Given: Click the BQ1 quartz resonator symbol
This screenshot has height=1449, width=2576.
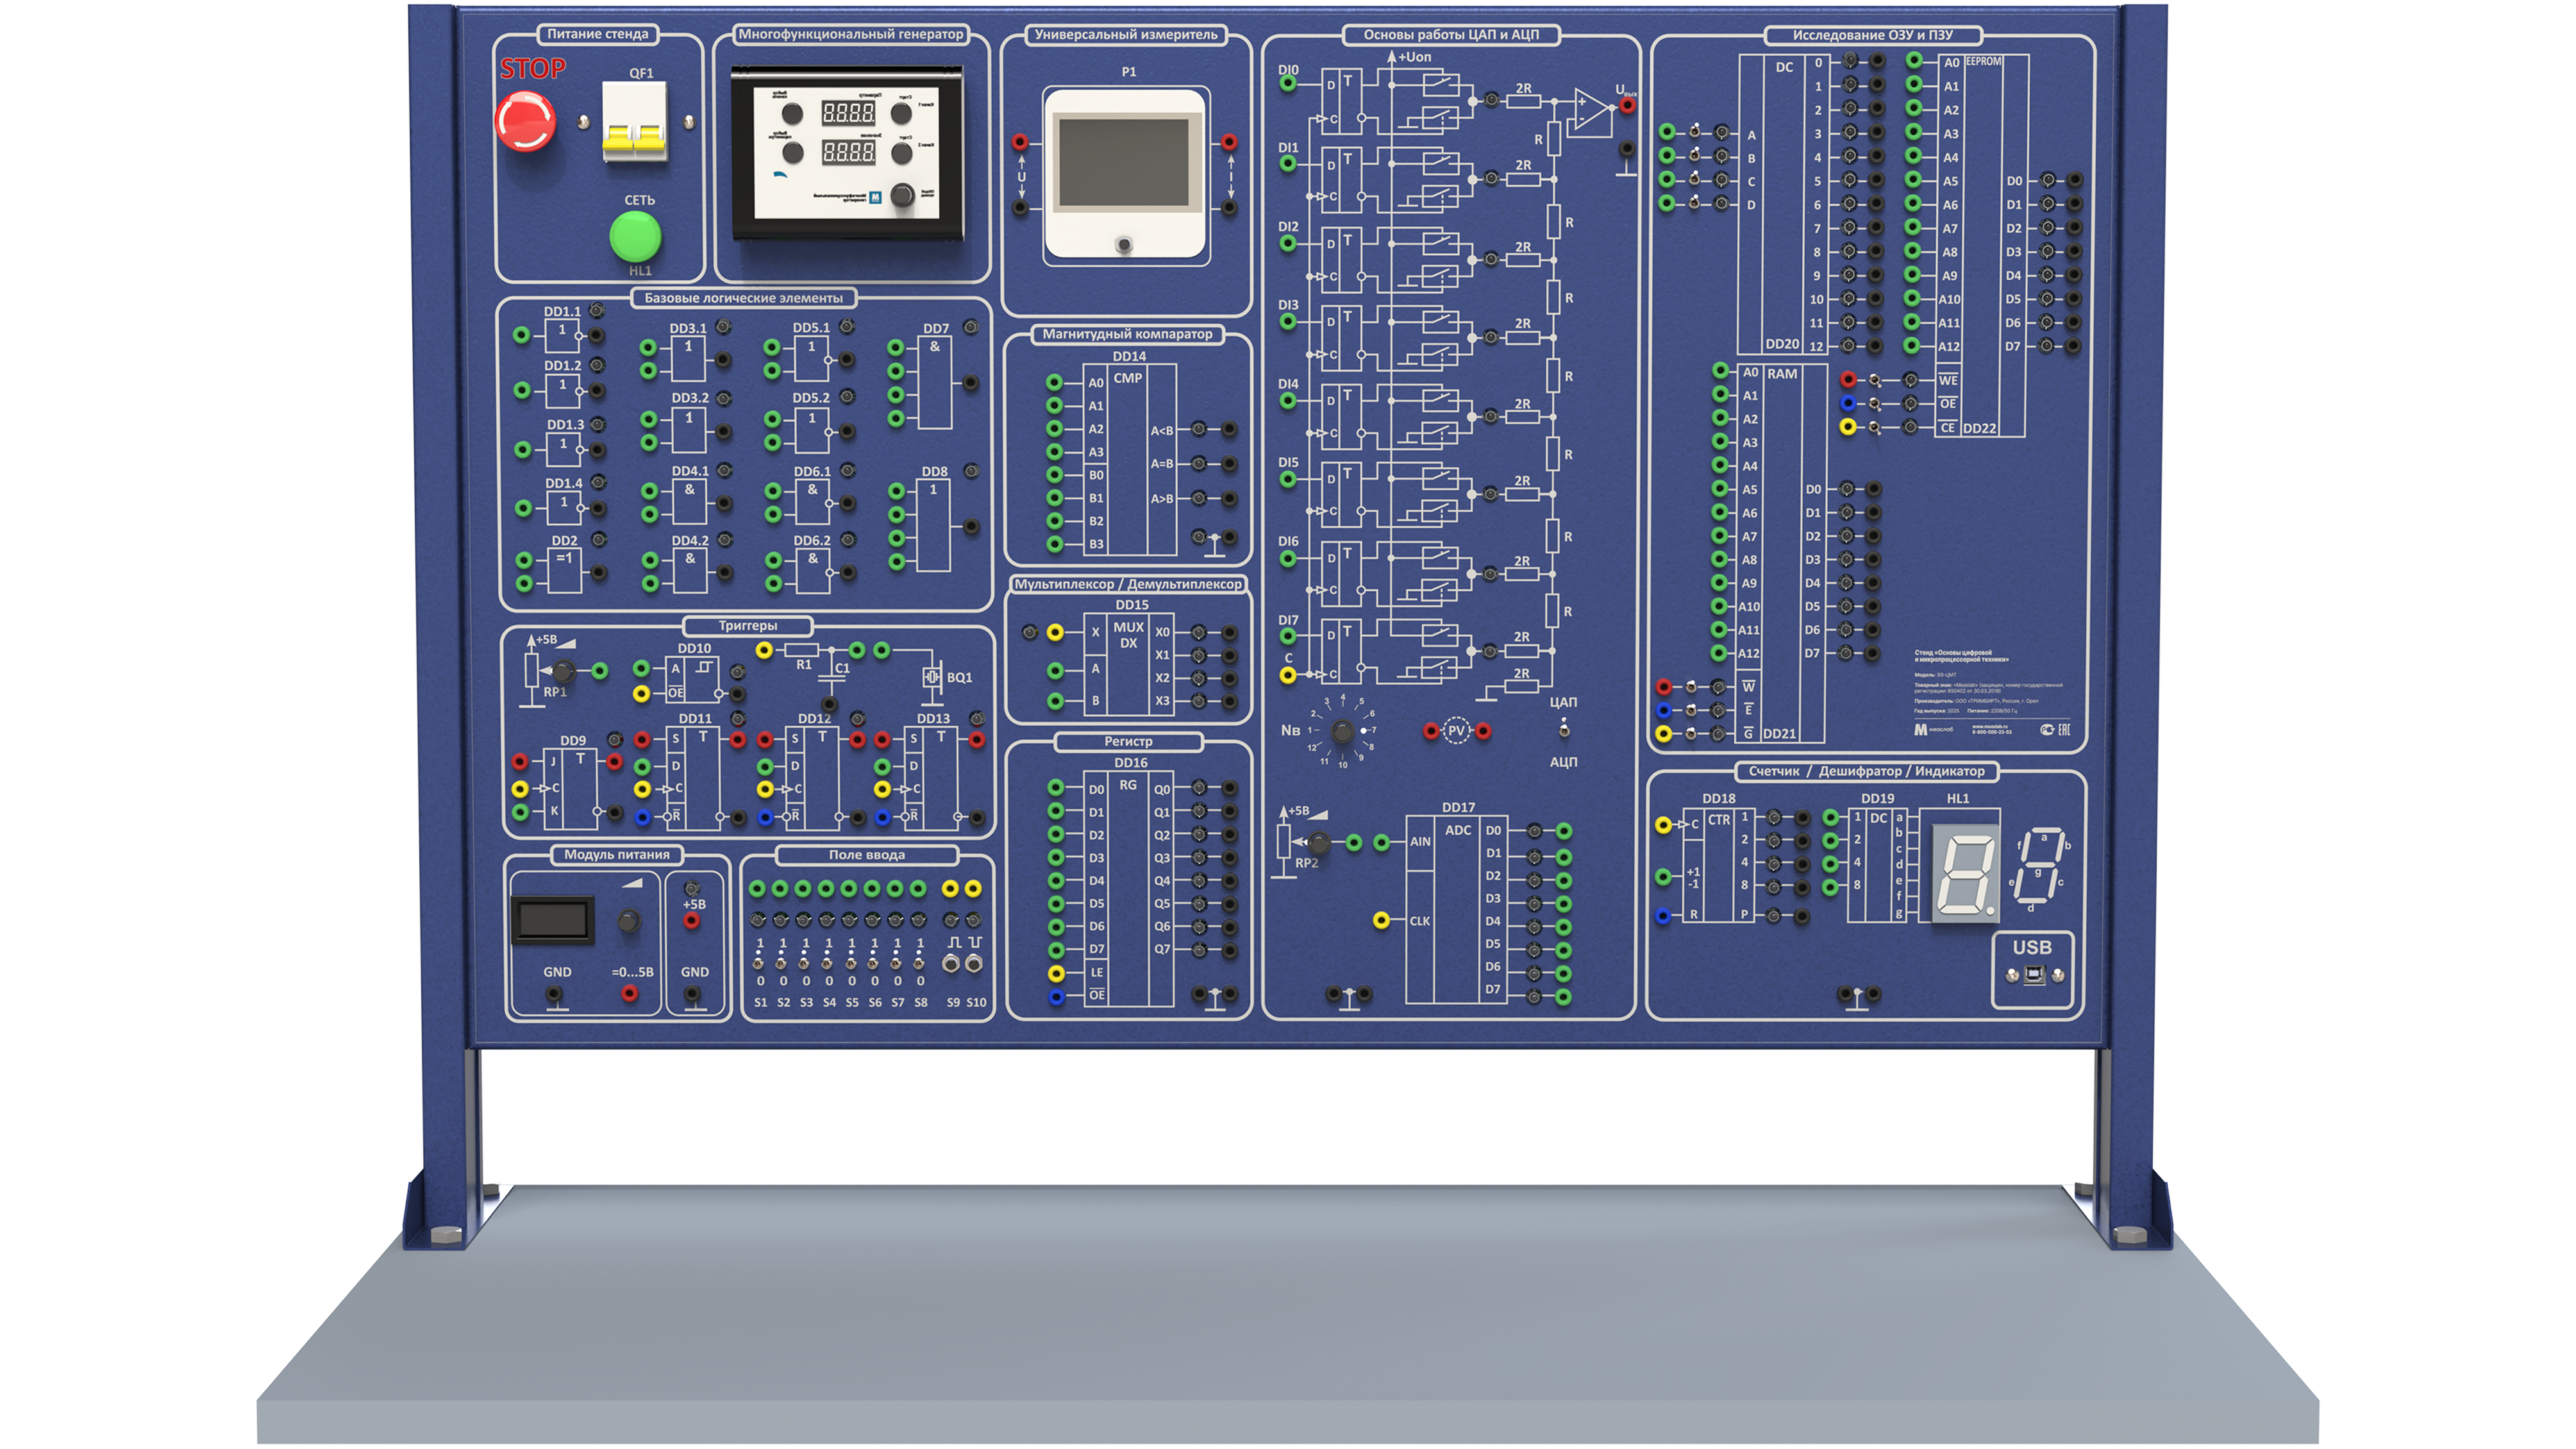Looking at the screenshot, I should click(x=932, y=677).
